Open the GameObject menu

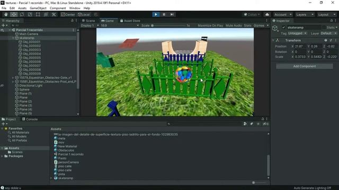(x=38, y=8)
